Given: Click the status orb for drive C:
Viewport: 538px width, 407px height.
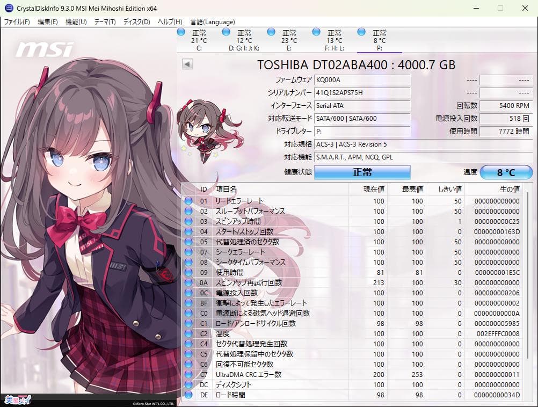Looking at the screenshot, I should pos(181,33).
